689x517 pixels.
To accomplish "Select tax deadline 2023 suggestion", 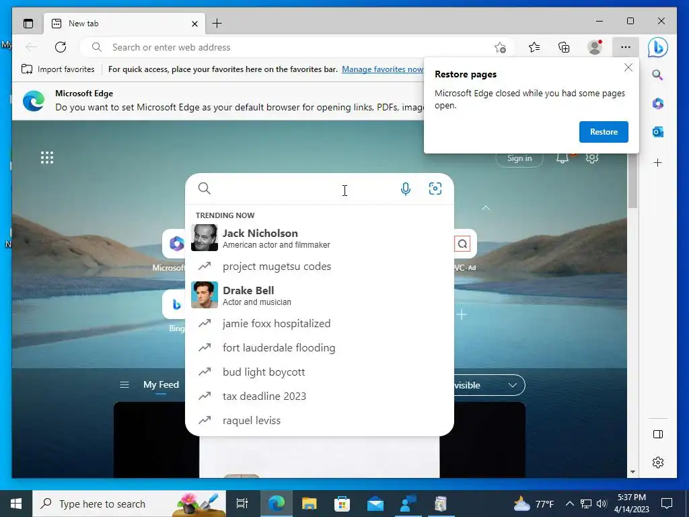I will coord(320,396).
